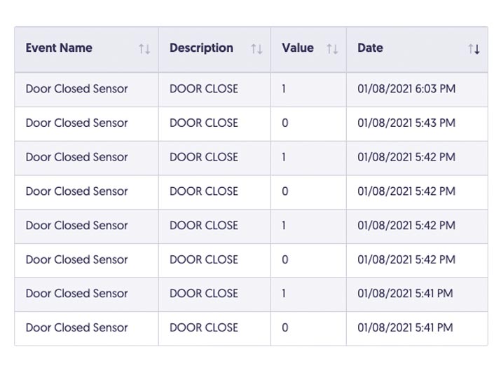The height and width of the screenshot is (375, 501).
Task: Select the value 1 in the seventh row
Action: 284,294
